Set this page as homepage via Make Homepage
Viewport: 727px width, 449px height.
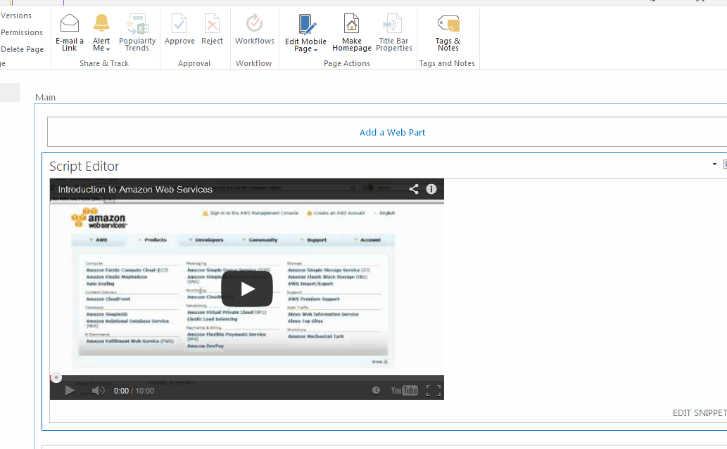coord(351,32)
